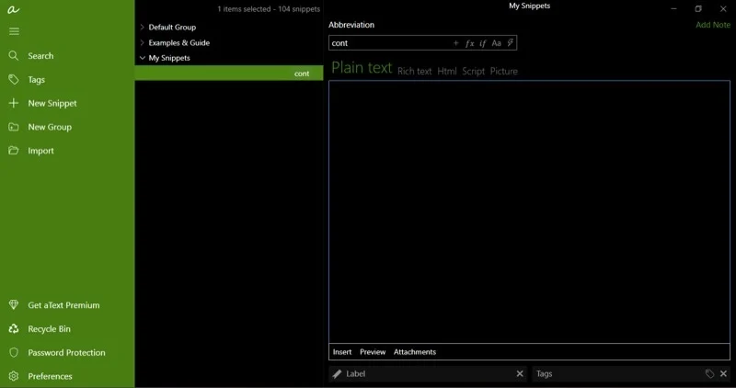Expand the Examples & Guide group

pos(142,43)
